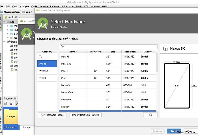The height and width of the screenshot is (135, 198).
Task: Select the Gradle Scripts tree item
Action: [12, 42]
